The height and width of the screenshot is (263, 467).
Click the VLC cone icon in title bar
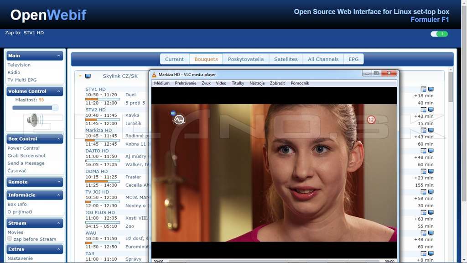154,74
